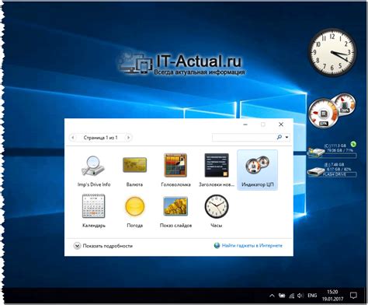Open Найти гаджеты в Интернете link
Image resolution: width=368 pixels, height=305 pixels.
[252, 246]
